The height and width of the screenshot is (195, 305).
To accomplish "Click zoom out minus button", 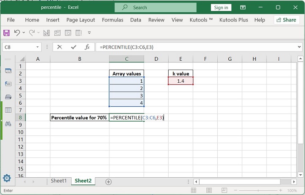I will [x=236, y=190].
